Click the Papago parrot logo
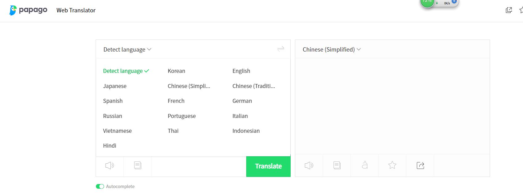 coord(13,10)
